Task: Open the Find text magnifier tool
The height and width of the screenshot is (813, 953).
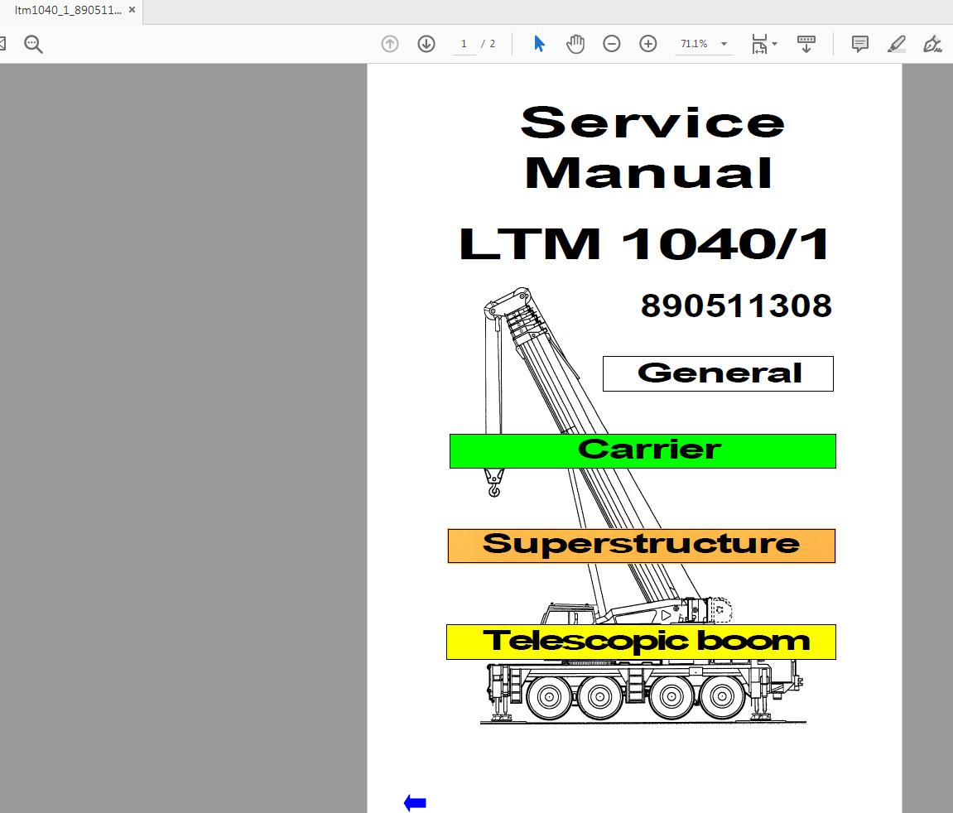Action: pos(33,44)
